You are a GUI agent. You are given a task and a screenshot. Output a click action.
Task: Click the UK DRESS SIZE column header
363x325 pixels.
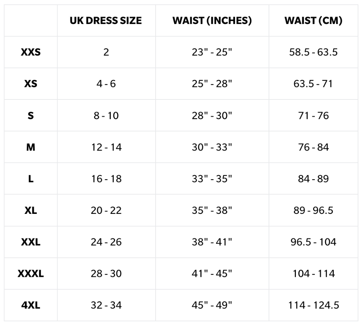pos(106,21)
